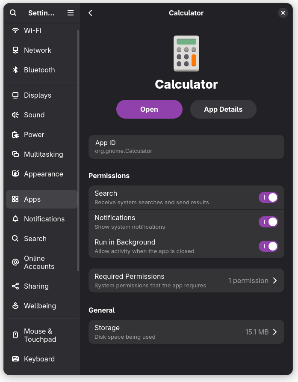Open Storage details chevron
Screen dimensions: 298x382
click(275, 332)
